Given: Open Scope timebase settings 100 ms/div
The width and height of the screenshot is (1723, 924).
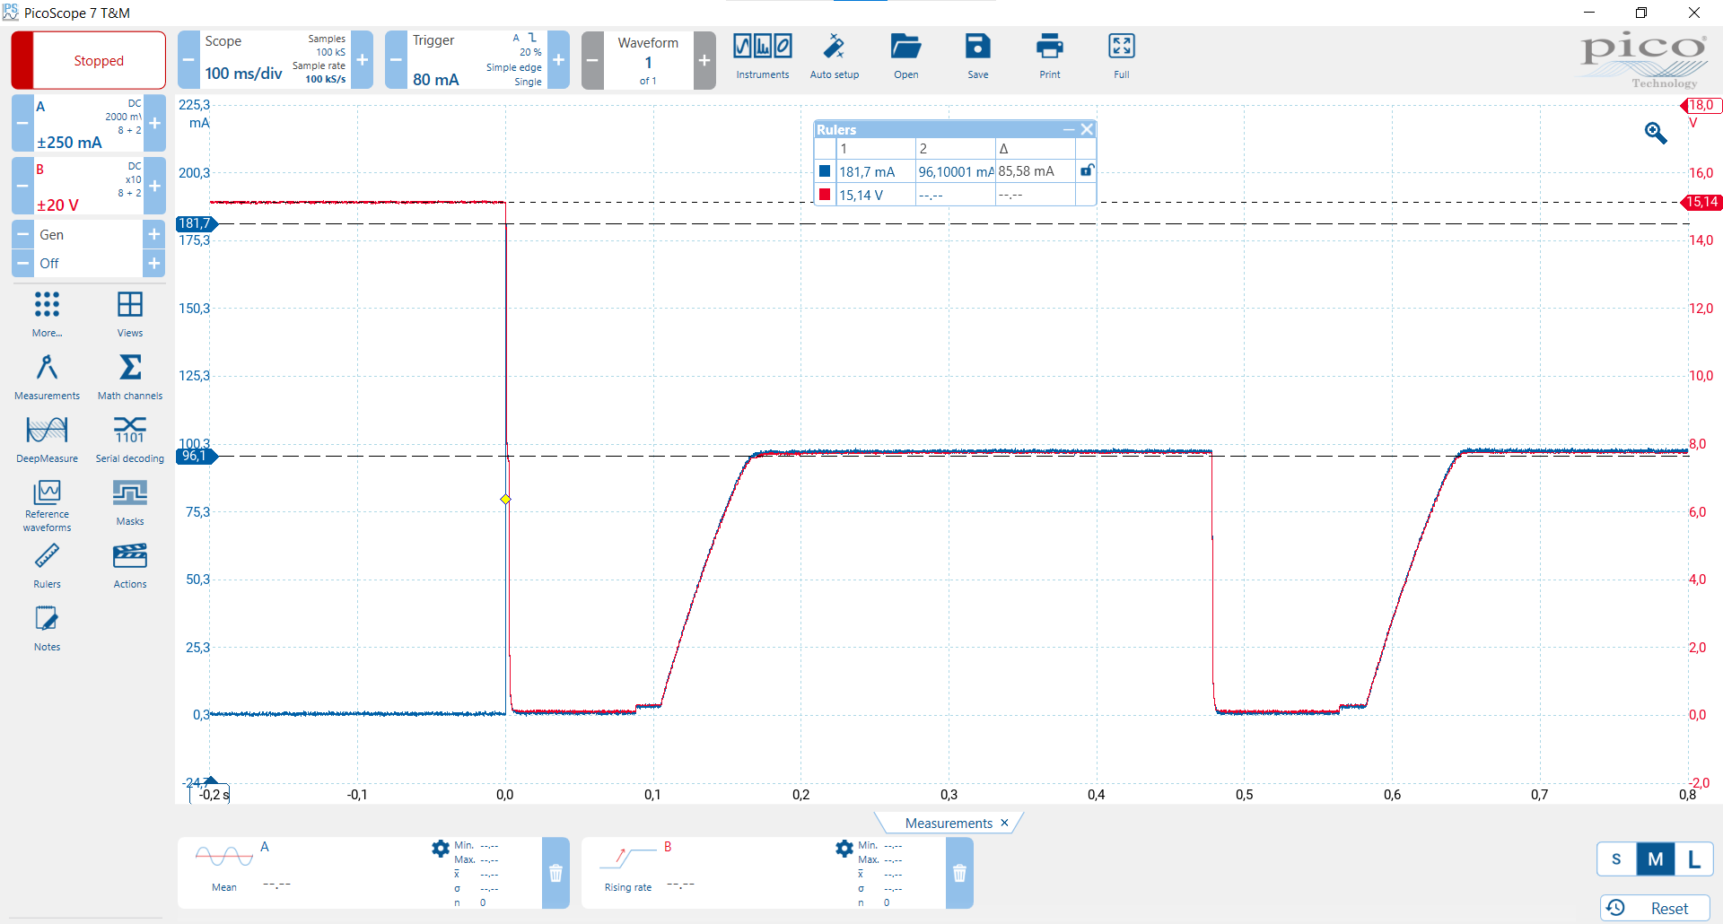Looking at the screenshot, I should [276, 60].
